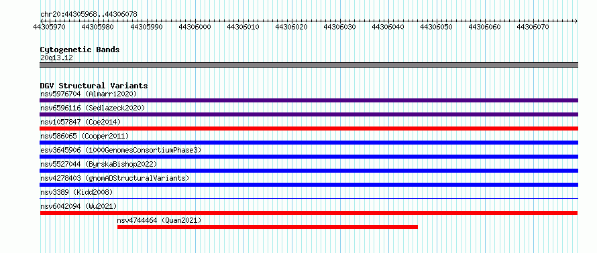Click the 20q13.12 band label

56,58
